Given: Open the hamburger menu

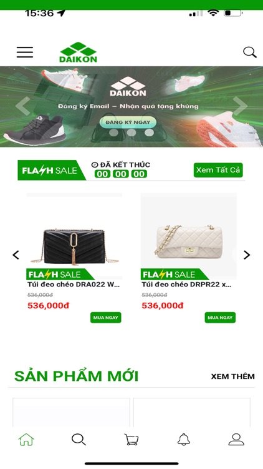Looking at the screenshot, I should pos(25,53).
